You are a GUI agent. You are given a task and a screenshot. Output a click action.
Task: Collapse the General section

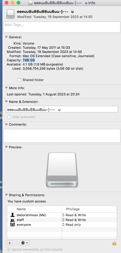[7, 37]
